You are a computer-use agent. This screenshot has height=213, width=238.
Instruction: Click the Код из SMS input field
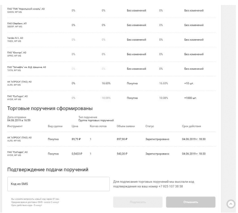pos(59,184)
